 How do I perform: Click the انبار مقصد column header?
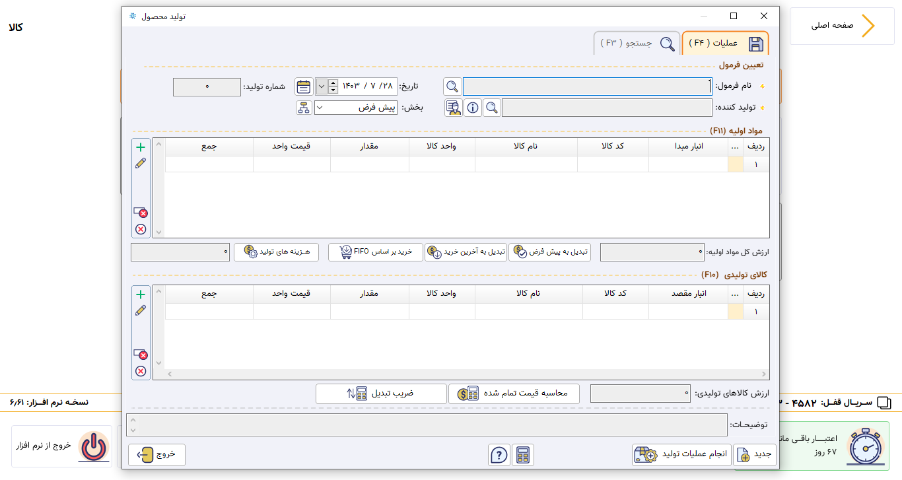(x=689, y=294)
